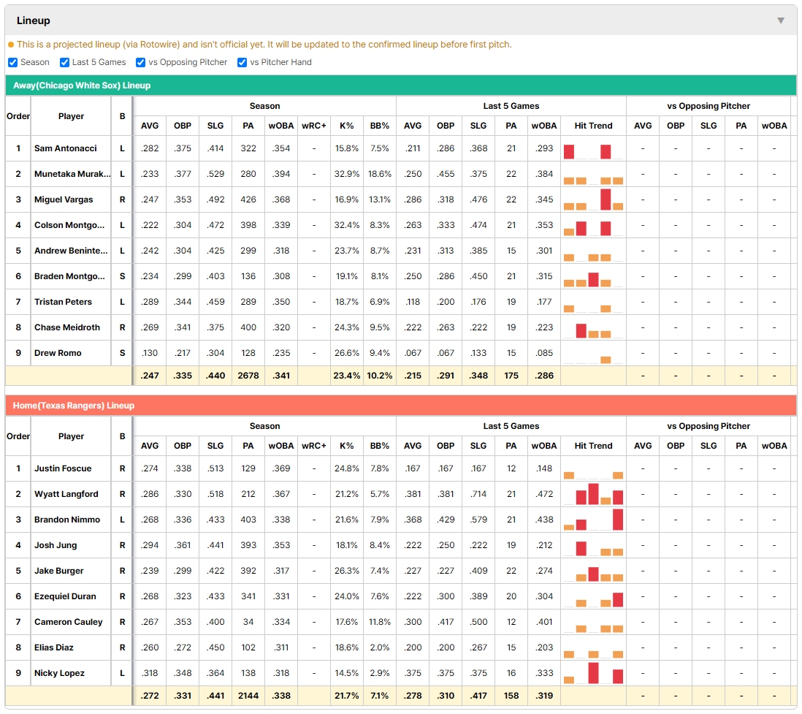The height and width of the screenshot is (714, 802).
Task: Toggle the vs Pitcher Hand checkbox
Action: (x=242, y=62)
